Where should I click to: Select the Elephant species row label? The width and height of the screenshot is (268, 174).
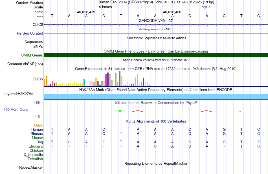pyautogui.click(x=36, y=146)
